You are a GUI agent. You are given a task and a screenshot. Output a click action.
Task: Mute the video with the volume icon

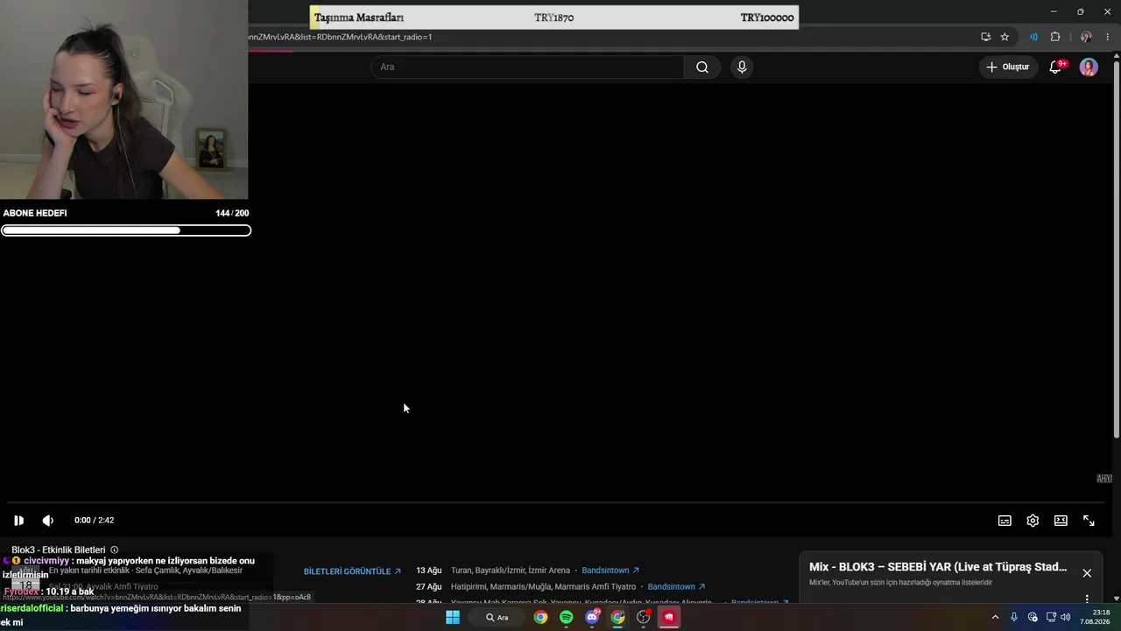pos(48,521)
